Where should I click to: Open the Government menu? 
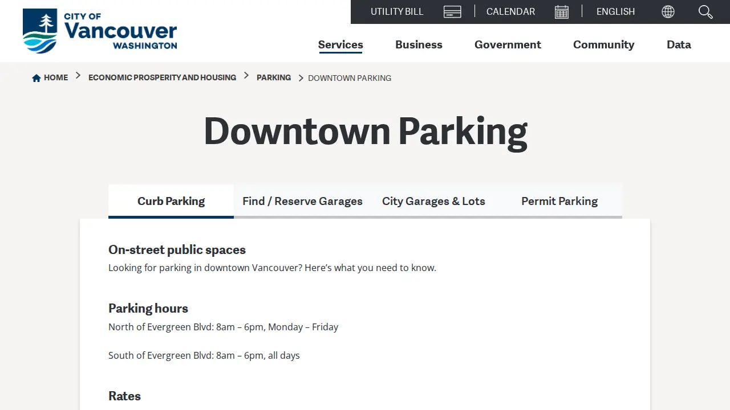click(508, 44)
